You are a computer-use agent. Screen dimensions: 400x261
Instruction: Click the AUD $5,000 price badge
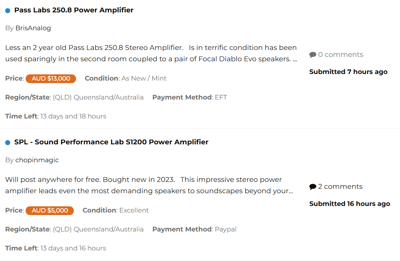[50, 210]
